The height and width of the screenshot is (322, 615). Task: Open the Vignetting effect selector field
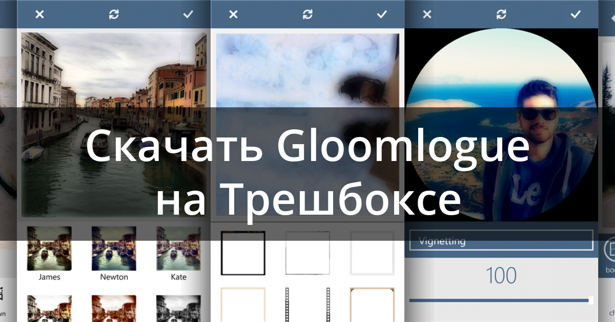click(x=501, y=240)
